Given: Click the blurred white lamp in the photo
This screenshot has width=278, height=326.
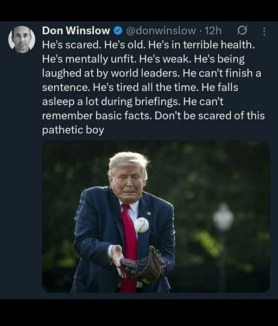Looking at the screenshot, I should [x=224, y=217].
